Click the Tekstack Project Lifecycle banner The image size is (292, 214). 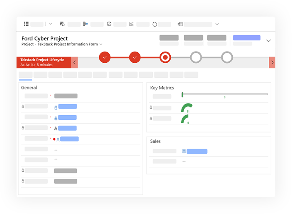(x=43, y=62)
